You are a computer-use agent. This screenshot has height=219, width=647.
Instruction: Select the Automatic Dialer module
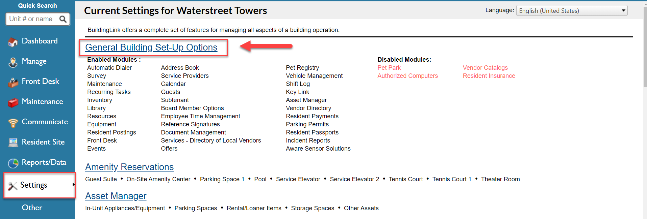pyautogui.click(x=109, y=68)
